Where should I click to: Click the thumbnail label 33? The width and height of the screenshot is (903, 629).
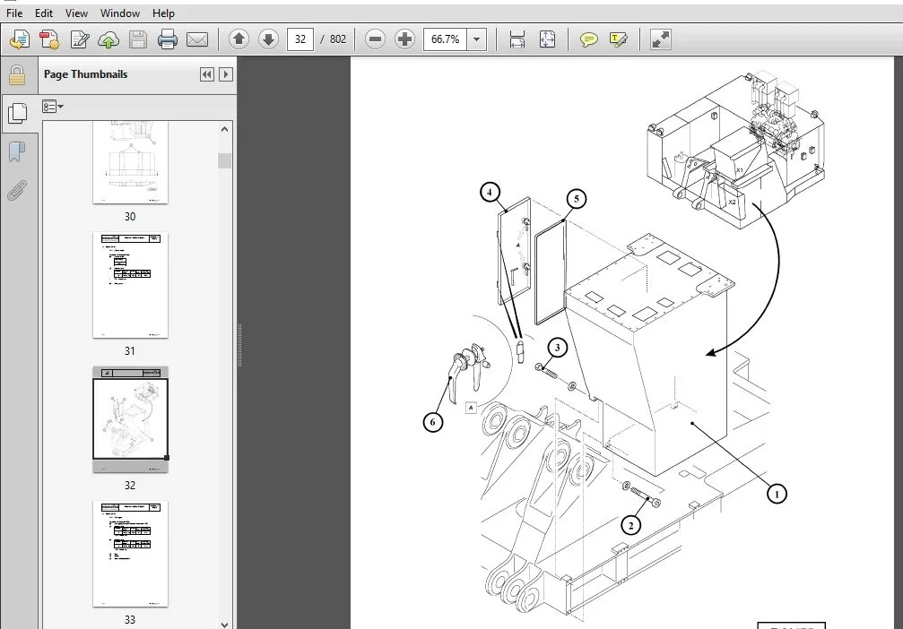130,620
